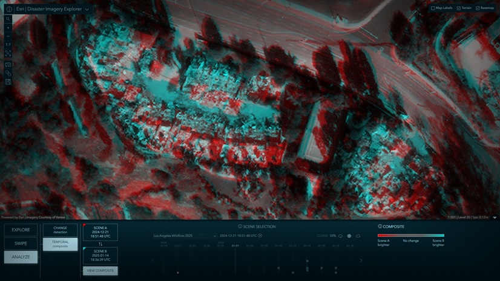Select the 01-15 scene marker on timeline
Screen dimensions: 500x281
[x=321, y=268]
